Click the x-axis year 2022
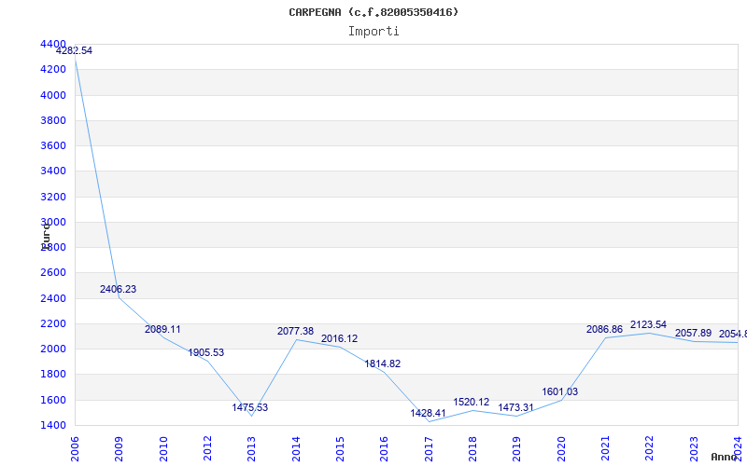 coord(649,449)
